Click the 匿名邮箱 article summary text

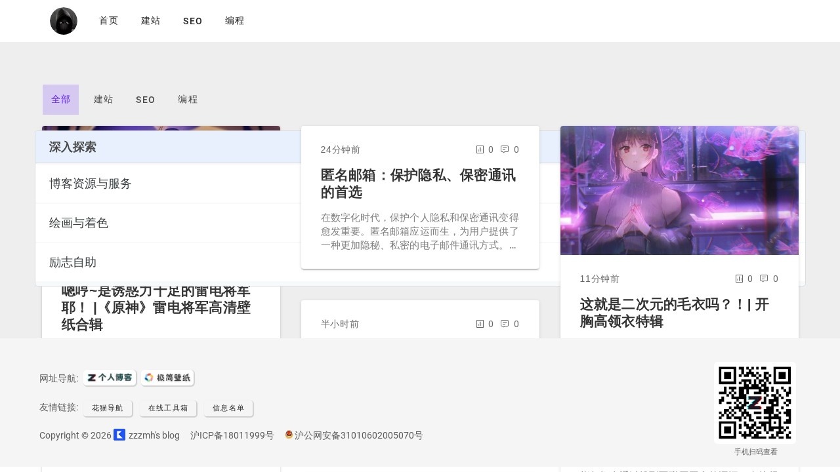pyautogui.click(x=420, y=231)
